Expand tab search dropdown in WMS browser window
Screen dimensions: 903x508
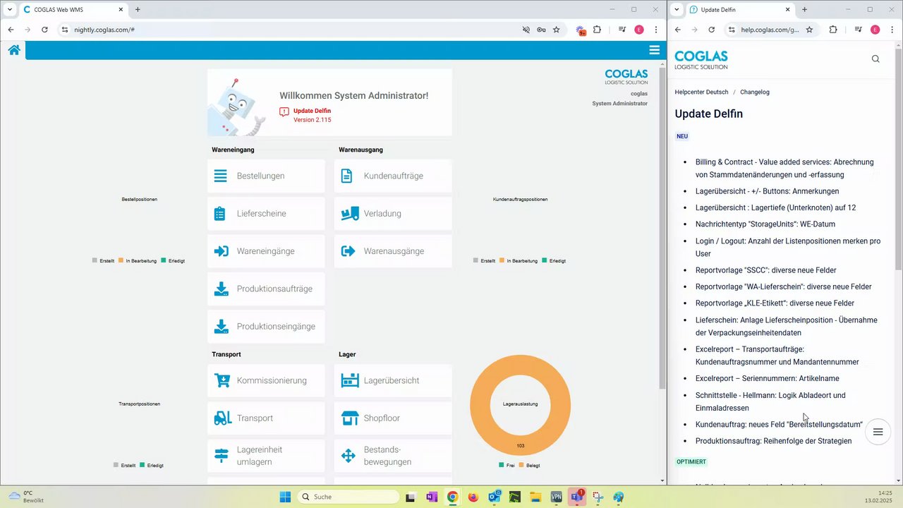10,9
